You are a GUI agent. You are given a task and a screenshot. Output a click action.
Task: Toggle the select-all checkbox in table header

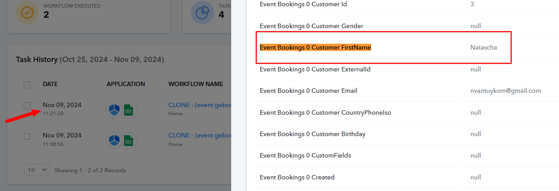[27, 85]
